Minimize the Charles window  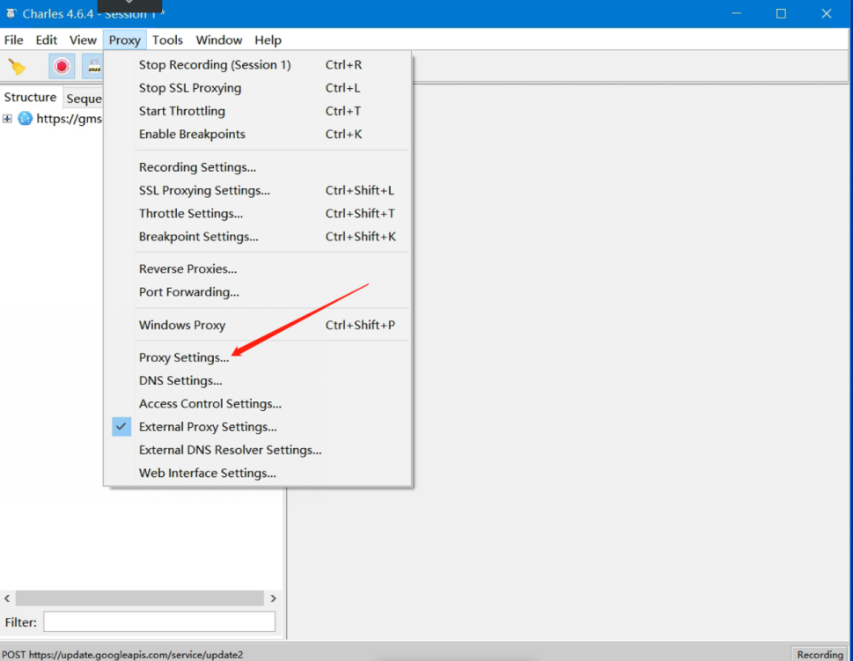pos(736,13)
